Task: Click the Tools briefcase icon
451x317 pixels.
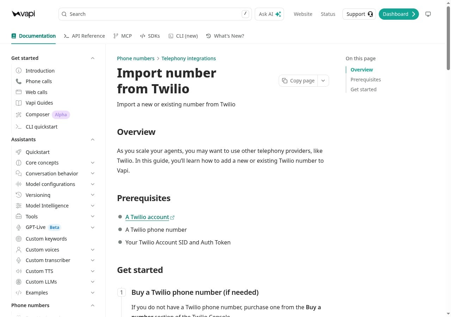Action: pos(19,217)
